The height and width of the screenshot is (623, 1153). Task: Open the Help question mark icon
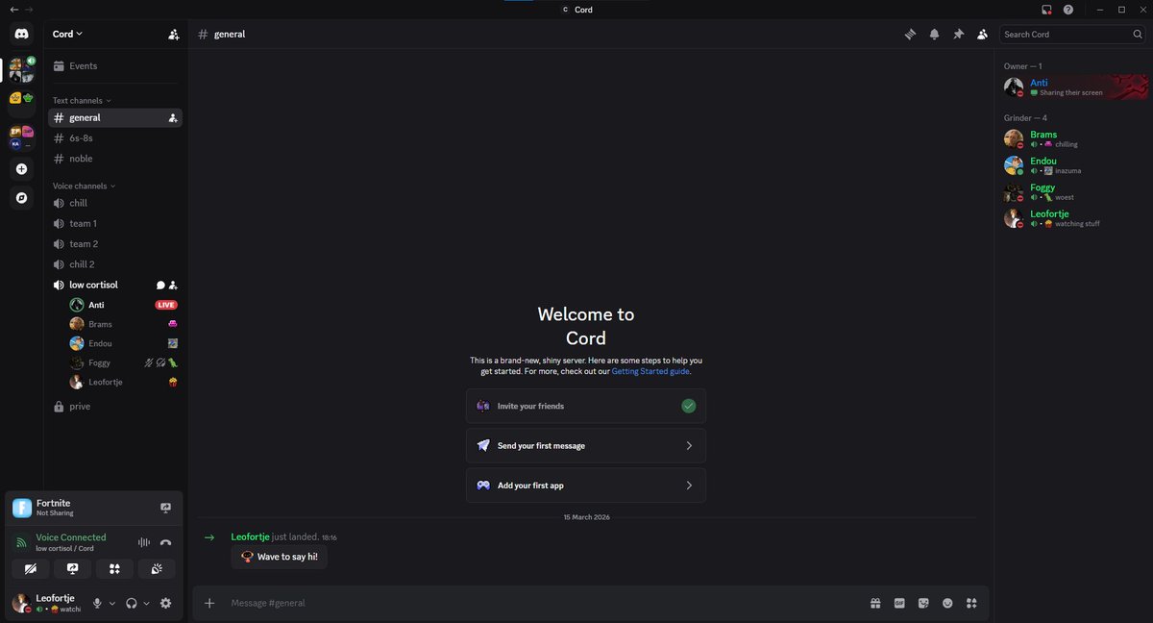(1068, 10)
